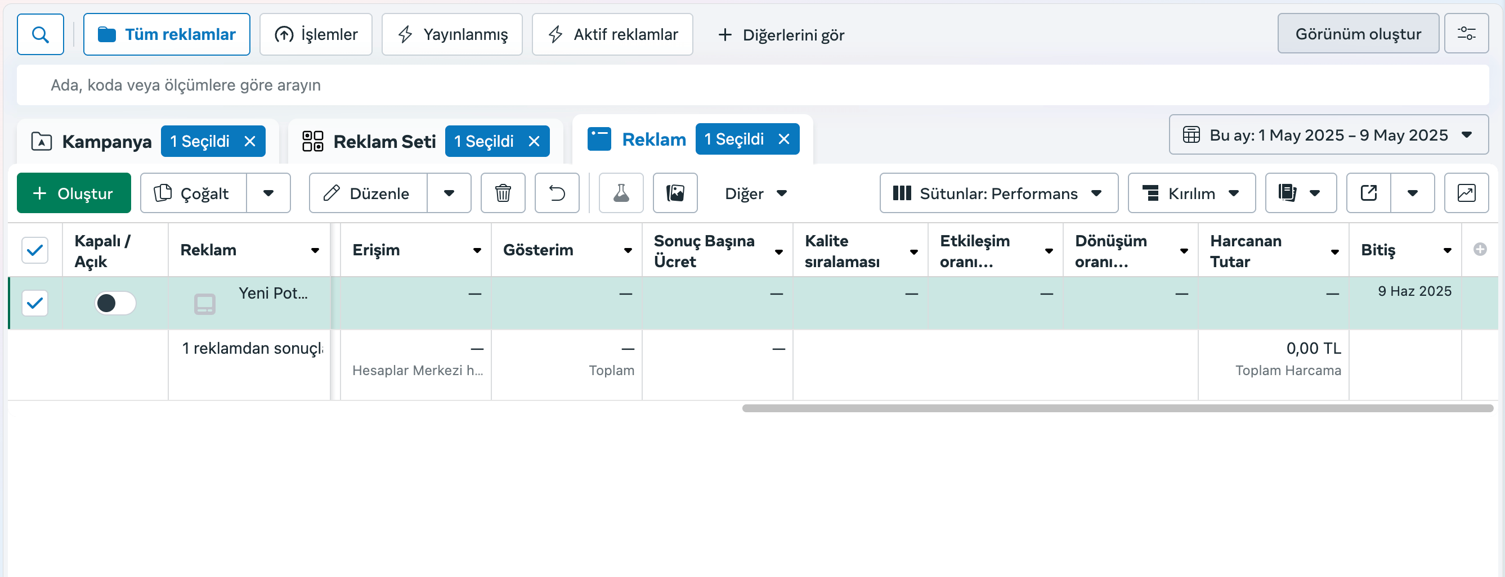Click the Toplam Harcama label

(1288, 370)
